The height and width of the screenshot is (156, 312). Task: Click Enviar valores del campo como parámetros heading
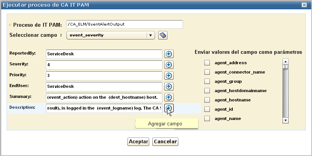click(248, 52)
